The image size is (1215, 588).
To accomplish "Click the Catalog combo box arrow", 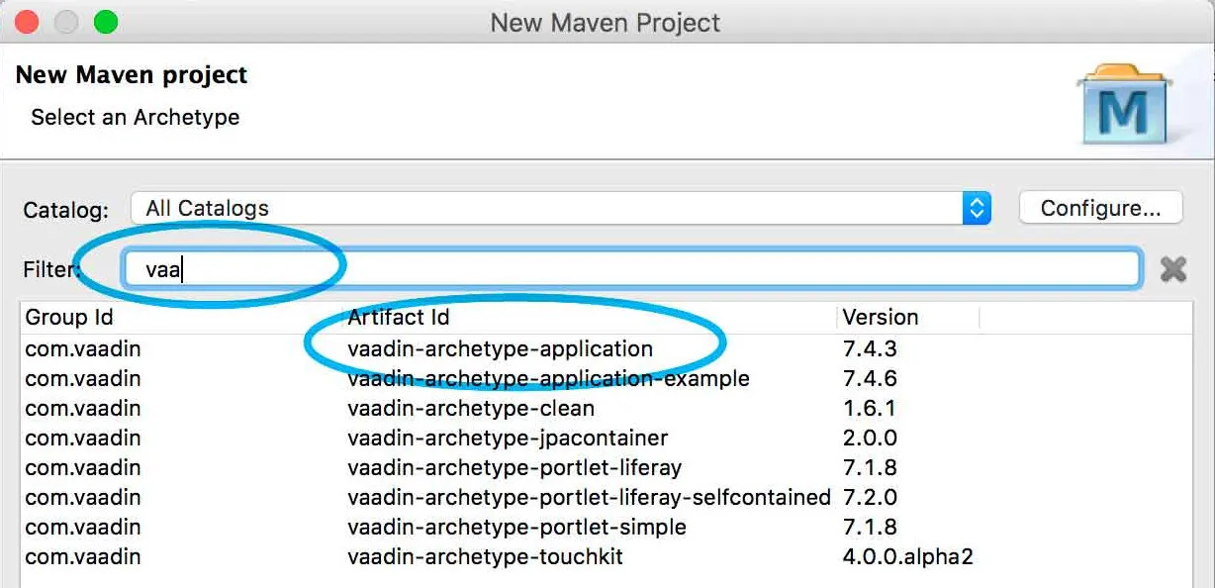I will (x=977, y=208).
